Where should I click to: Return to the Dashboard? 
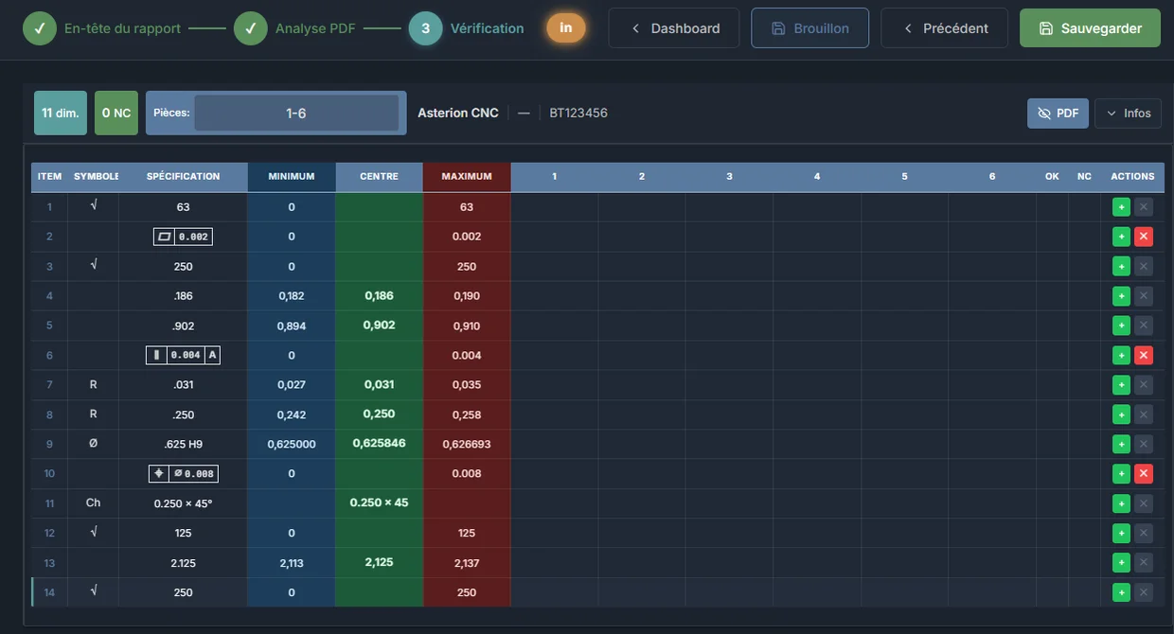point(676,28)
